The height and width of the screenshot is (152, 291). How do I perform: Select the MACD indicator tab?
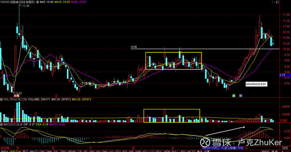[33, 151]
